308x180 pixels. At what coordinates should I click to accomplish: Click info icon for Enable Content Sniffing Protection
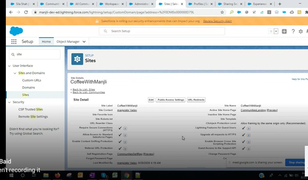(125, 142)
